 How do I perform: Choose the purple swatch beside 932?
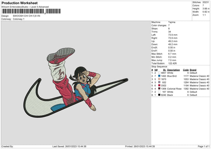click(159, 82)
